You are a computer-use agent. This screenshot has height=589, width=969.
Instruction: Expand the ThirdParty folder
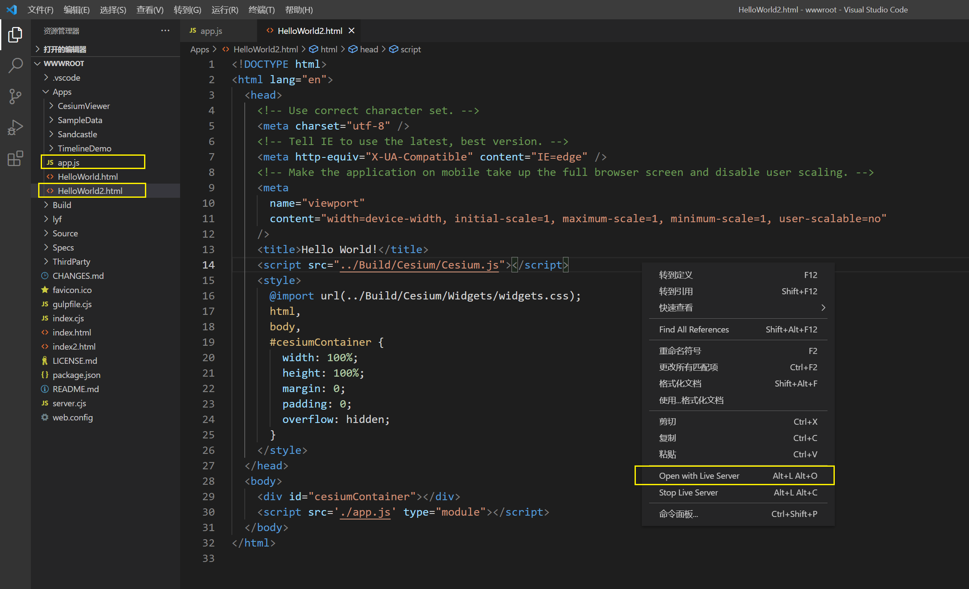pos(46,262)
